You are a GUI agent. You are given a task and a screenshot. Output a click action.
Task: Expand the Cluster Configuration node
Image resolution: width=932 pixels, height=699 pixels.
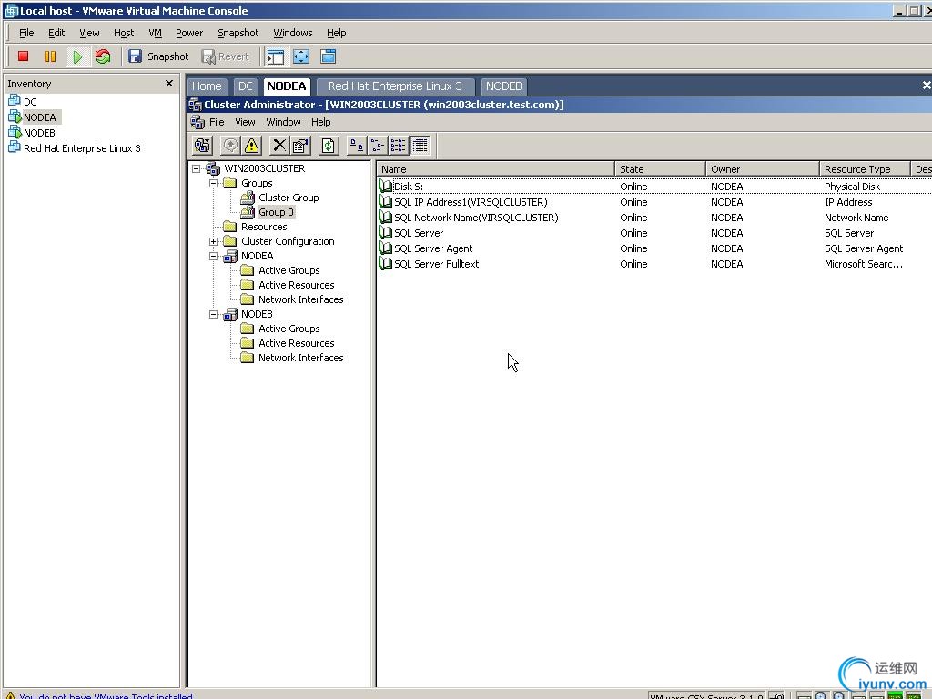(213, 241)
